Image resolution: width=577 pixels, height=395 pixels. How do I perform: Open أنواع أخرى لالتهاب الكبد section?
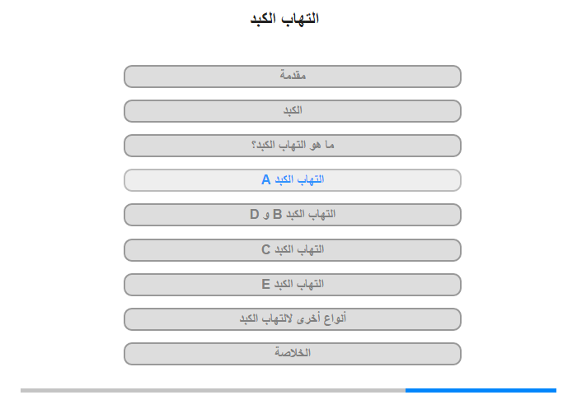point(292,319)
